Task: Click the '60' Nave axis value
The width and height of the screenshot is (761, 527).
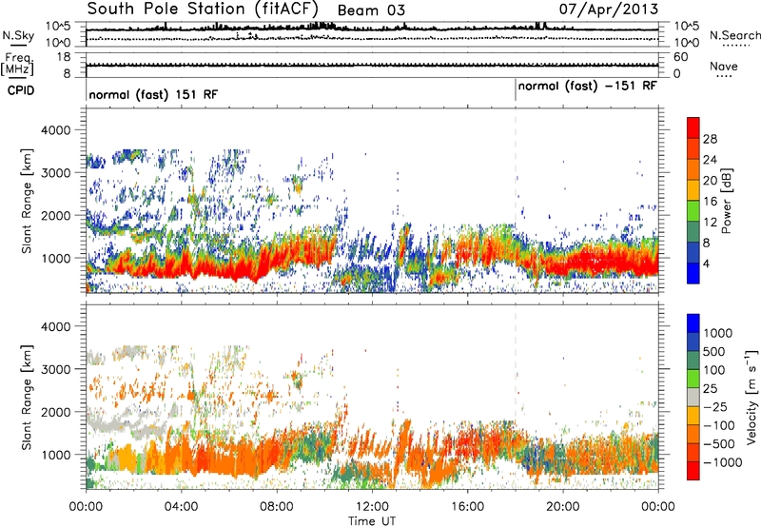Action: click(x=680, y=57)
